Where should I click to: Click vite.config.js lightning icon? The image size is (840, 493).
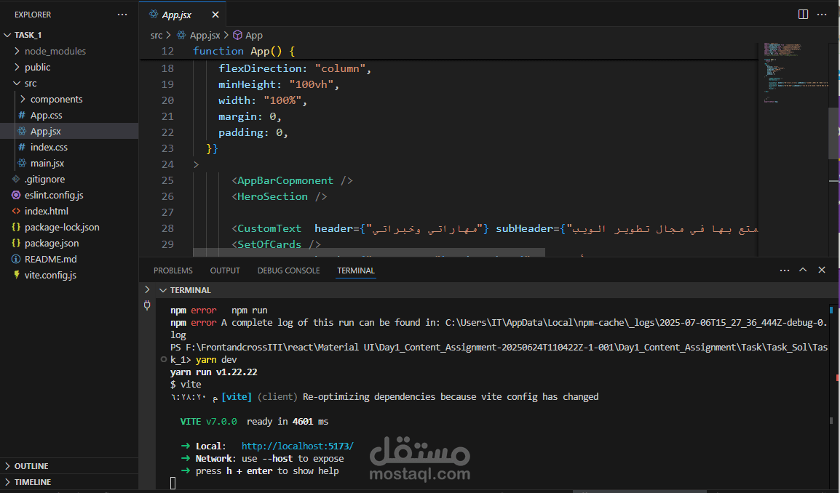tap(16, 275)
